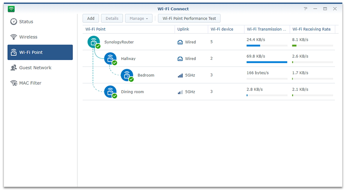Open the Status section

click(26, 22)
